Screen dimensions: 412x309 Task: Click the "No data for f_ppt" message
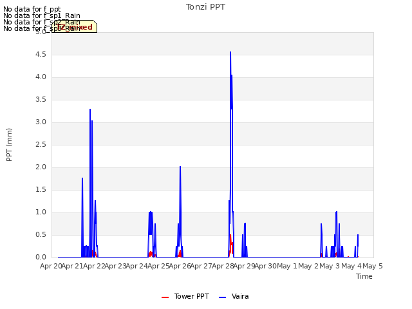[32, 9]
